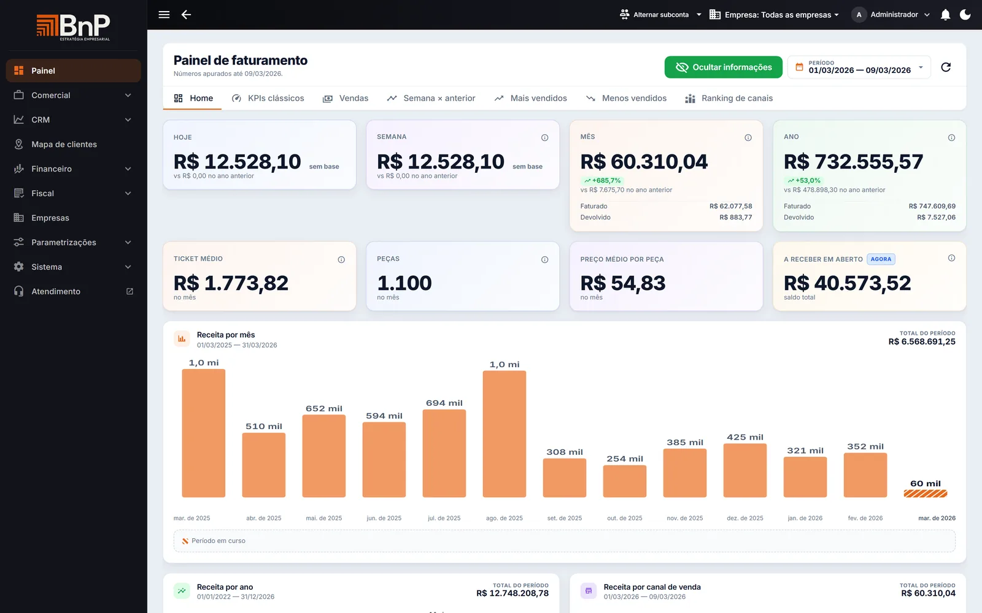Open the notifications bell
The height and width of the screenshot is (613, 982).
945,15
